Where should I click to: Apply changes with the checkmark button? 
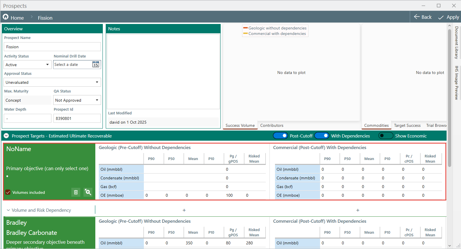(449, 17)
